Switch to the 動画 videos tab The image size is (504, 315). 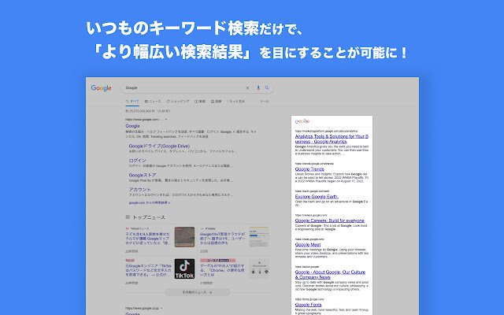200,102
